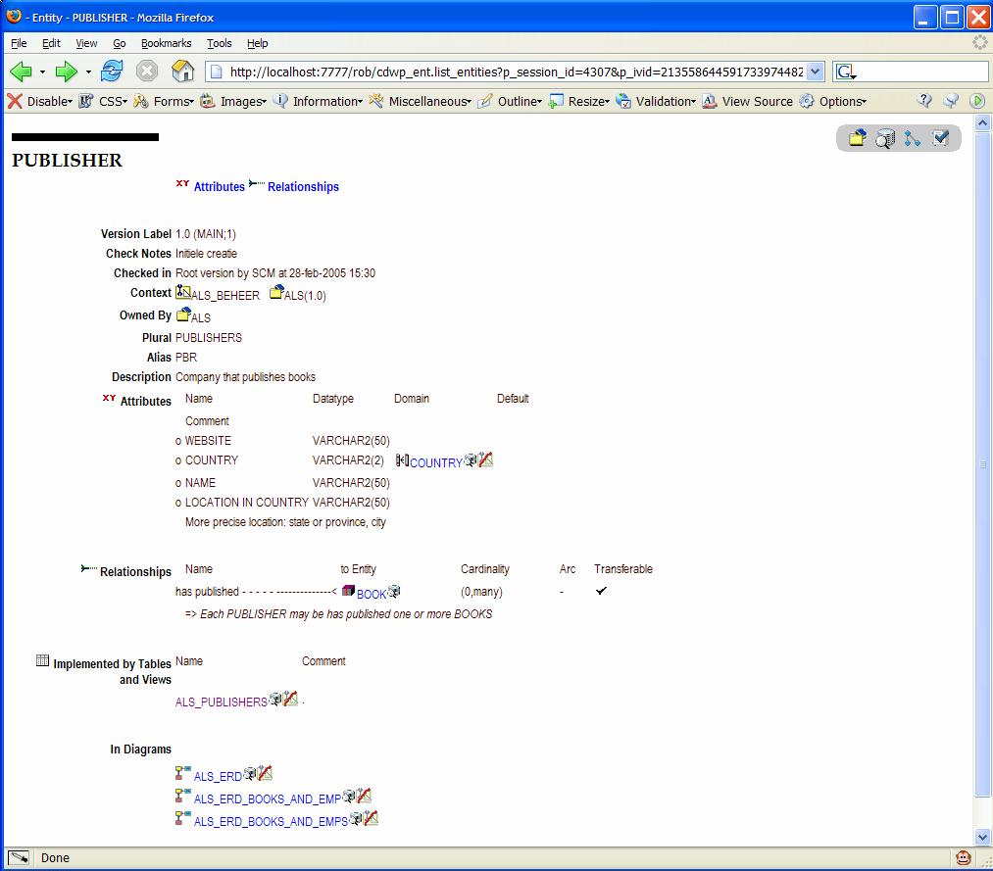Click the vertical scrollbar down arrow
This screenshot has width=993, height=871.
click(983, 837)
